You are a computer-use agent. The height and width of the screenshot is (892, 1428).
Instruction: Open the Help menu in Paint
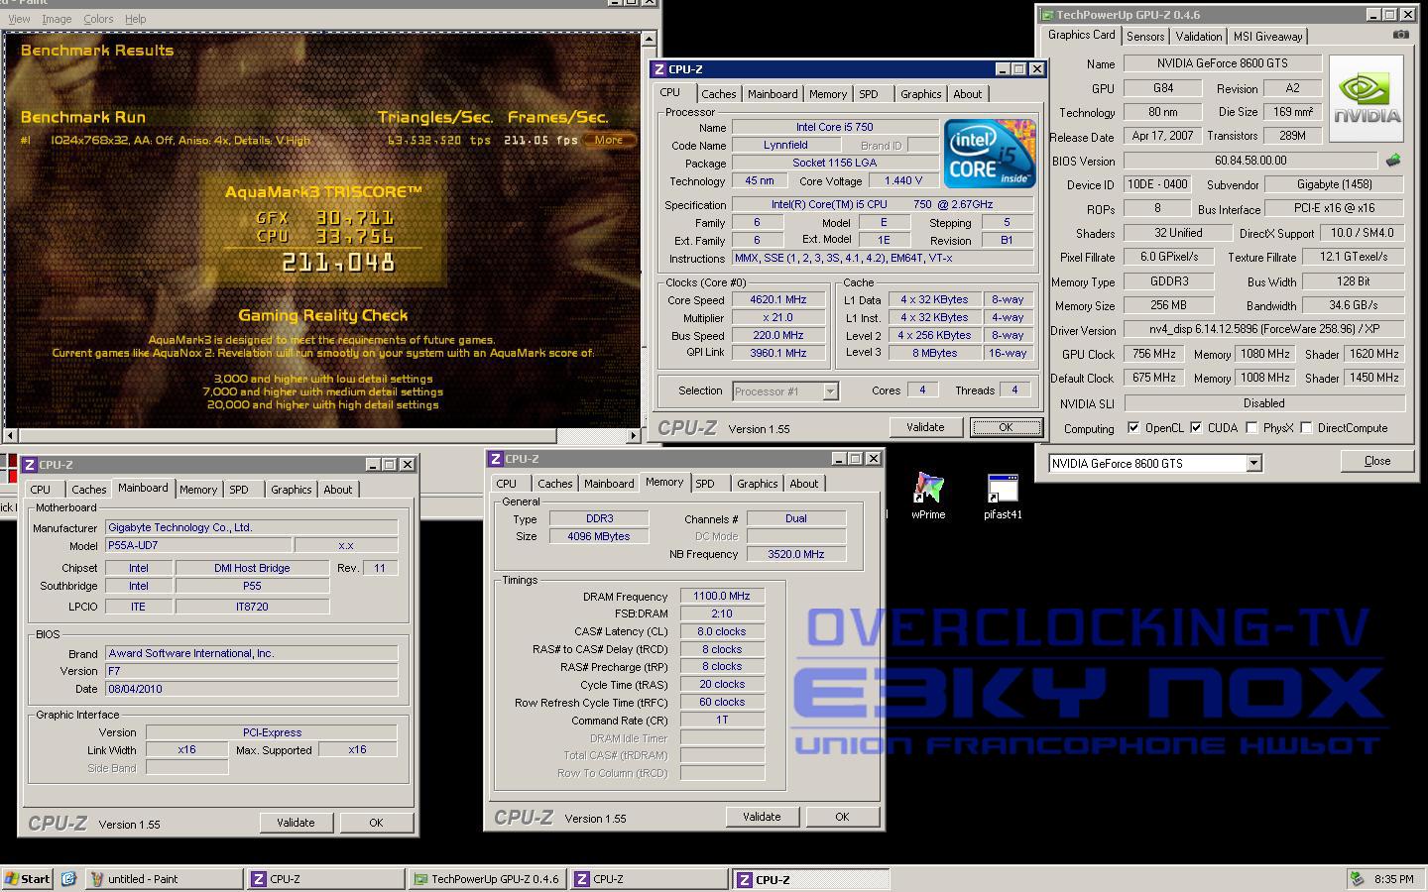tap(136, 19)
